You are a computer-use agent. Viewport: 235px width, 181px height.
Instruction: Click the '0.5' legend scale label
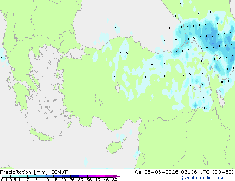click(x=13, y=180)
